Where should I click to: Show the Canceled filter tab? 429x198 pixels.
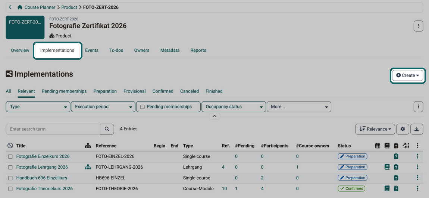click(190, 91)
